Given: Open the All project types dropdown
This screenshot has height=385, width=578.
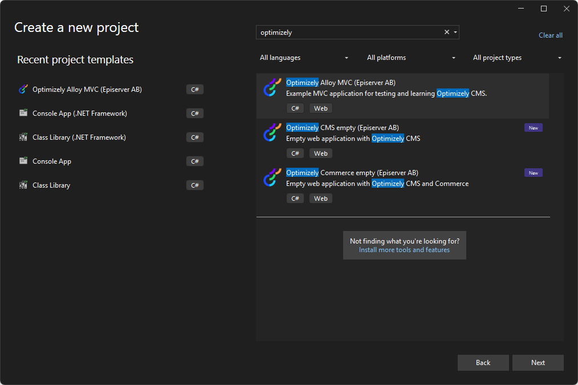Looking at the screenshot, I should click(517, 58).
